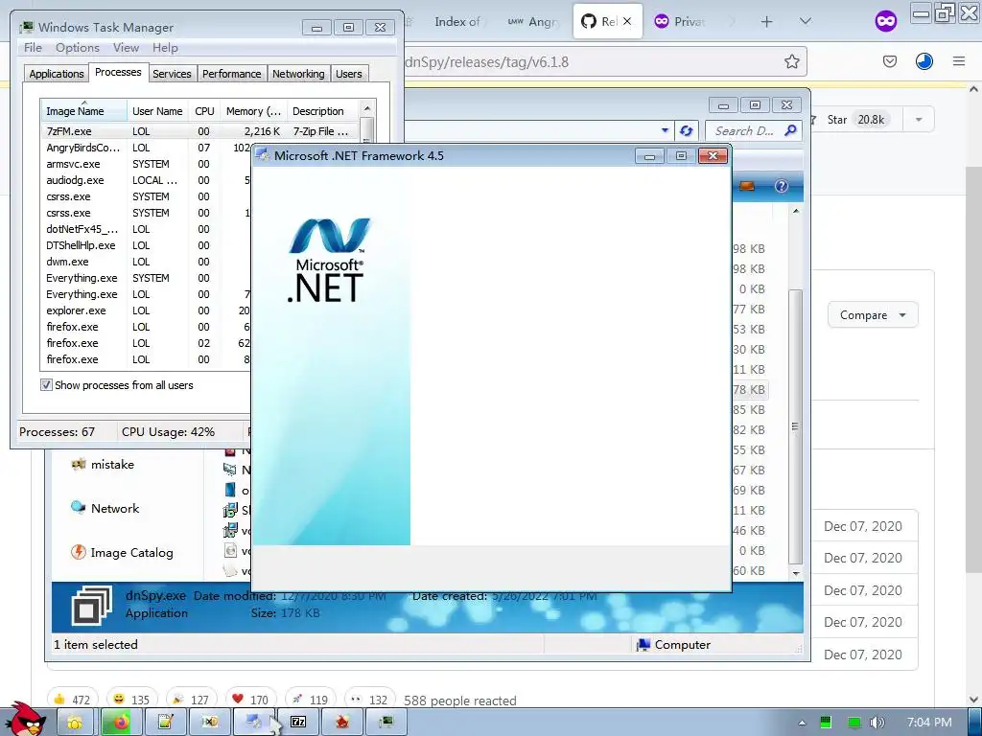Click Explorer file list scroll down arrow
Viewport: 982px width, 736px height.
coord(795,573)
